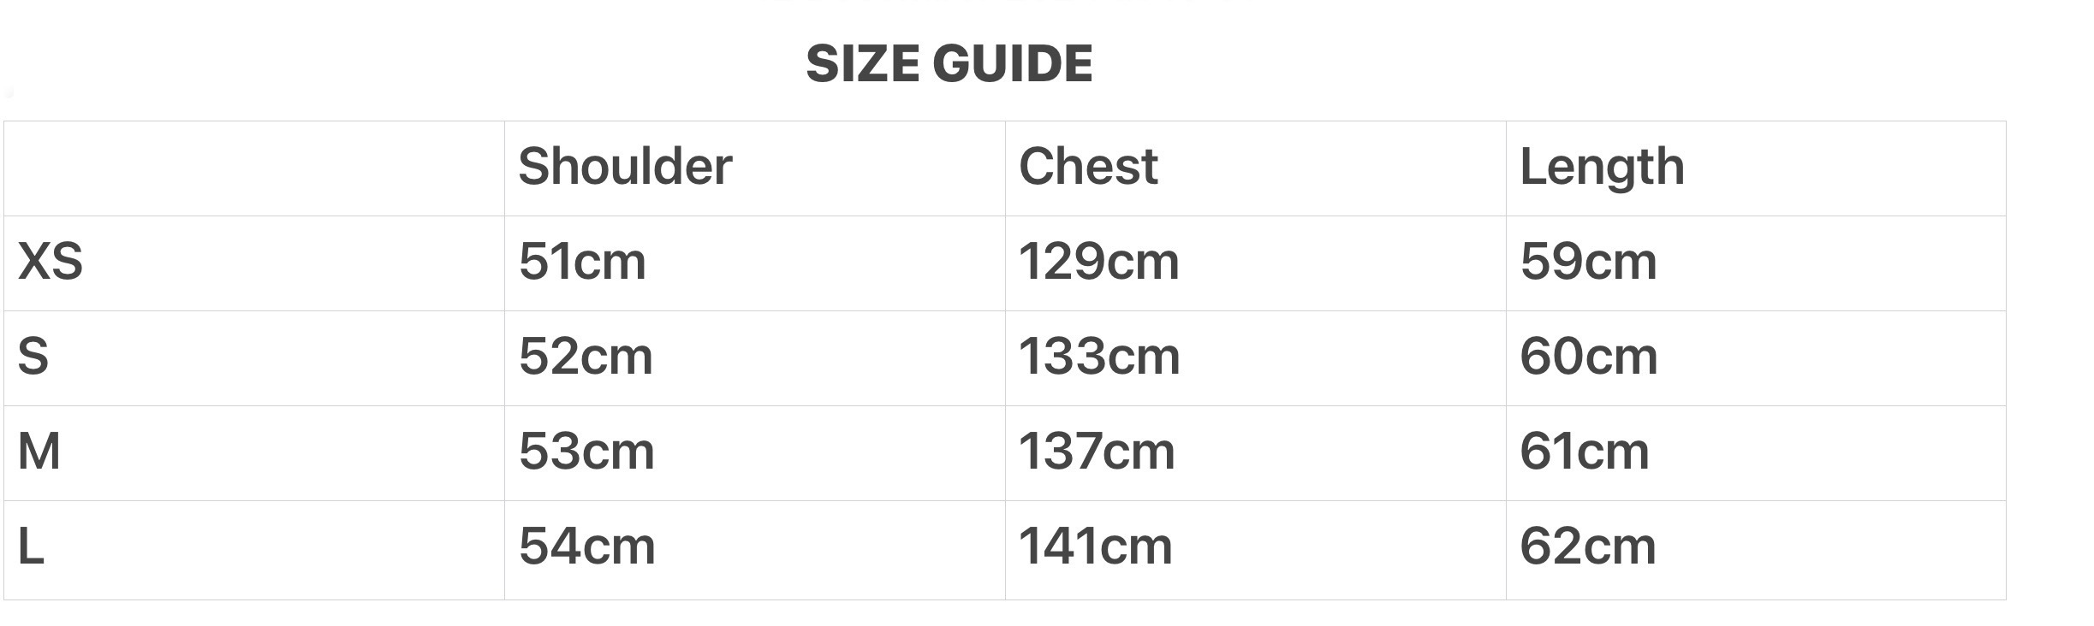The width and height of the screenshot is (2094, 626).
Task: Click the 62cm length entry
Action: 1587,546
